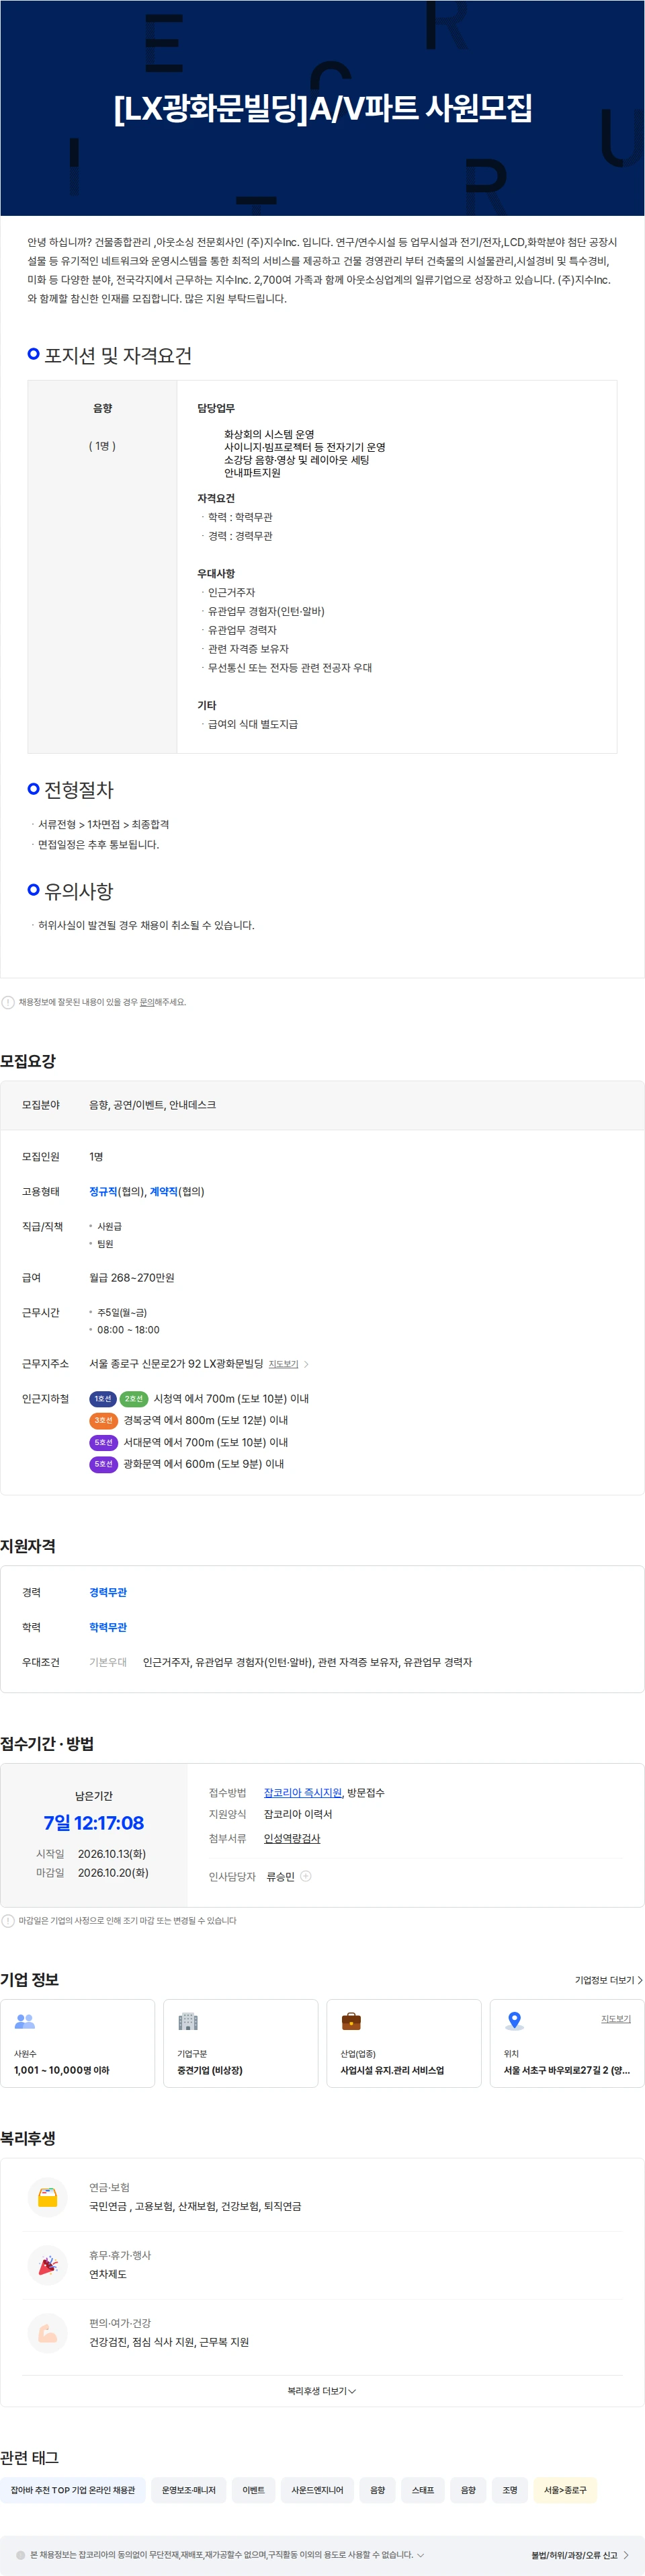Expand 복리후생 더보기
645x2576 pixels.
click(322, 2391)
